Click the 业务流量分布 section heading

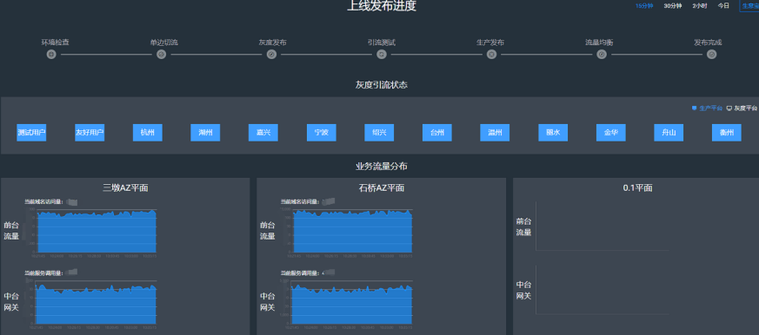382,167
